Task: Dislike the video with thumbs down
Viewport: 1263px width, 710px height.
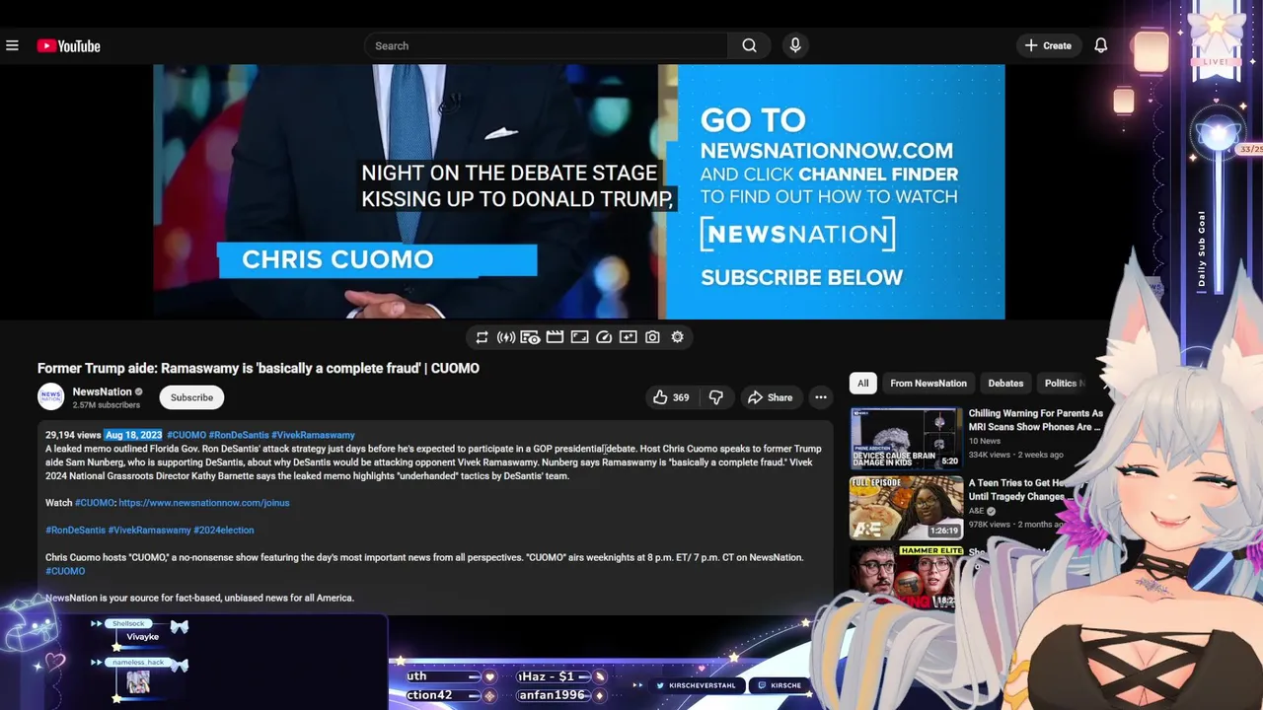Action: 716,397
